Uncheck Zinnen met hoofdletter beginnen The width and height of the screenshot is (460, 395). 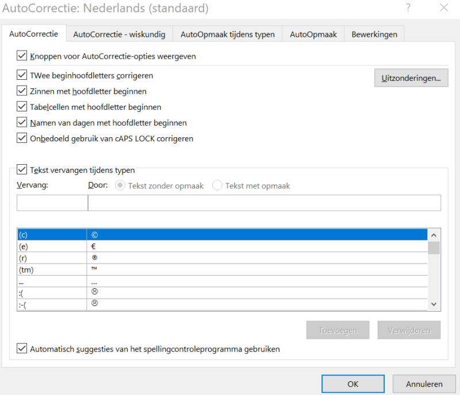click(22, 91)
